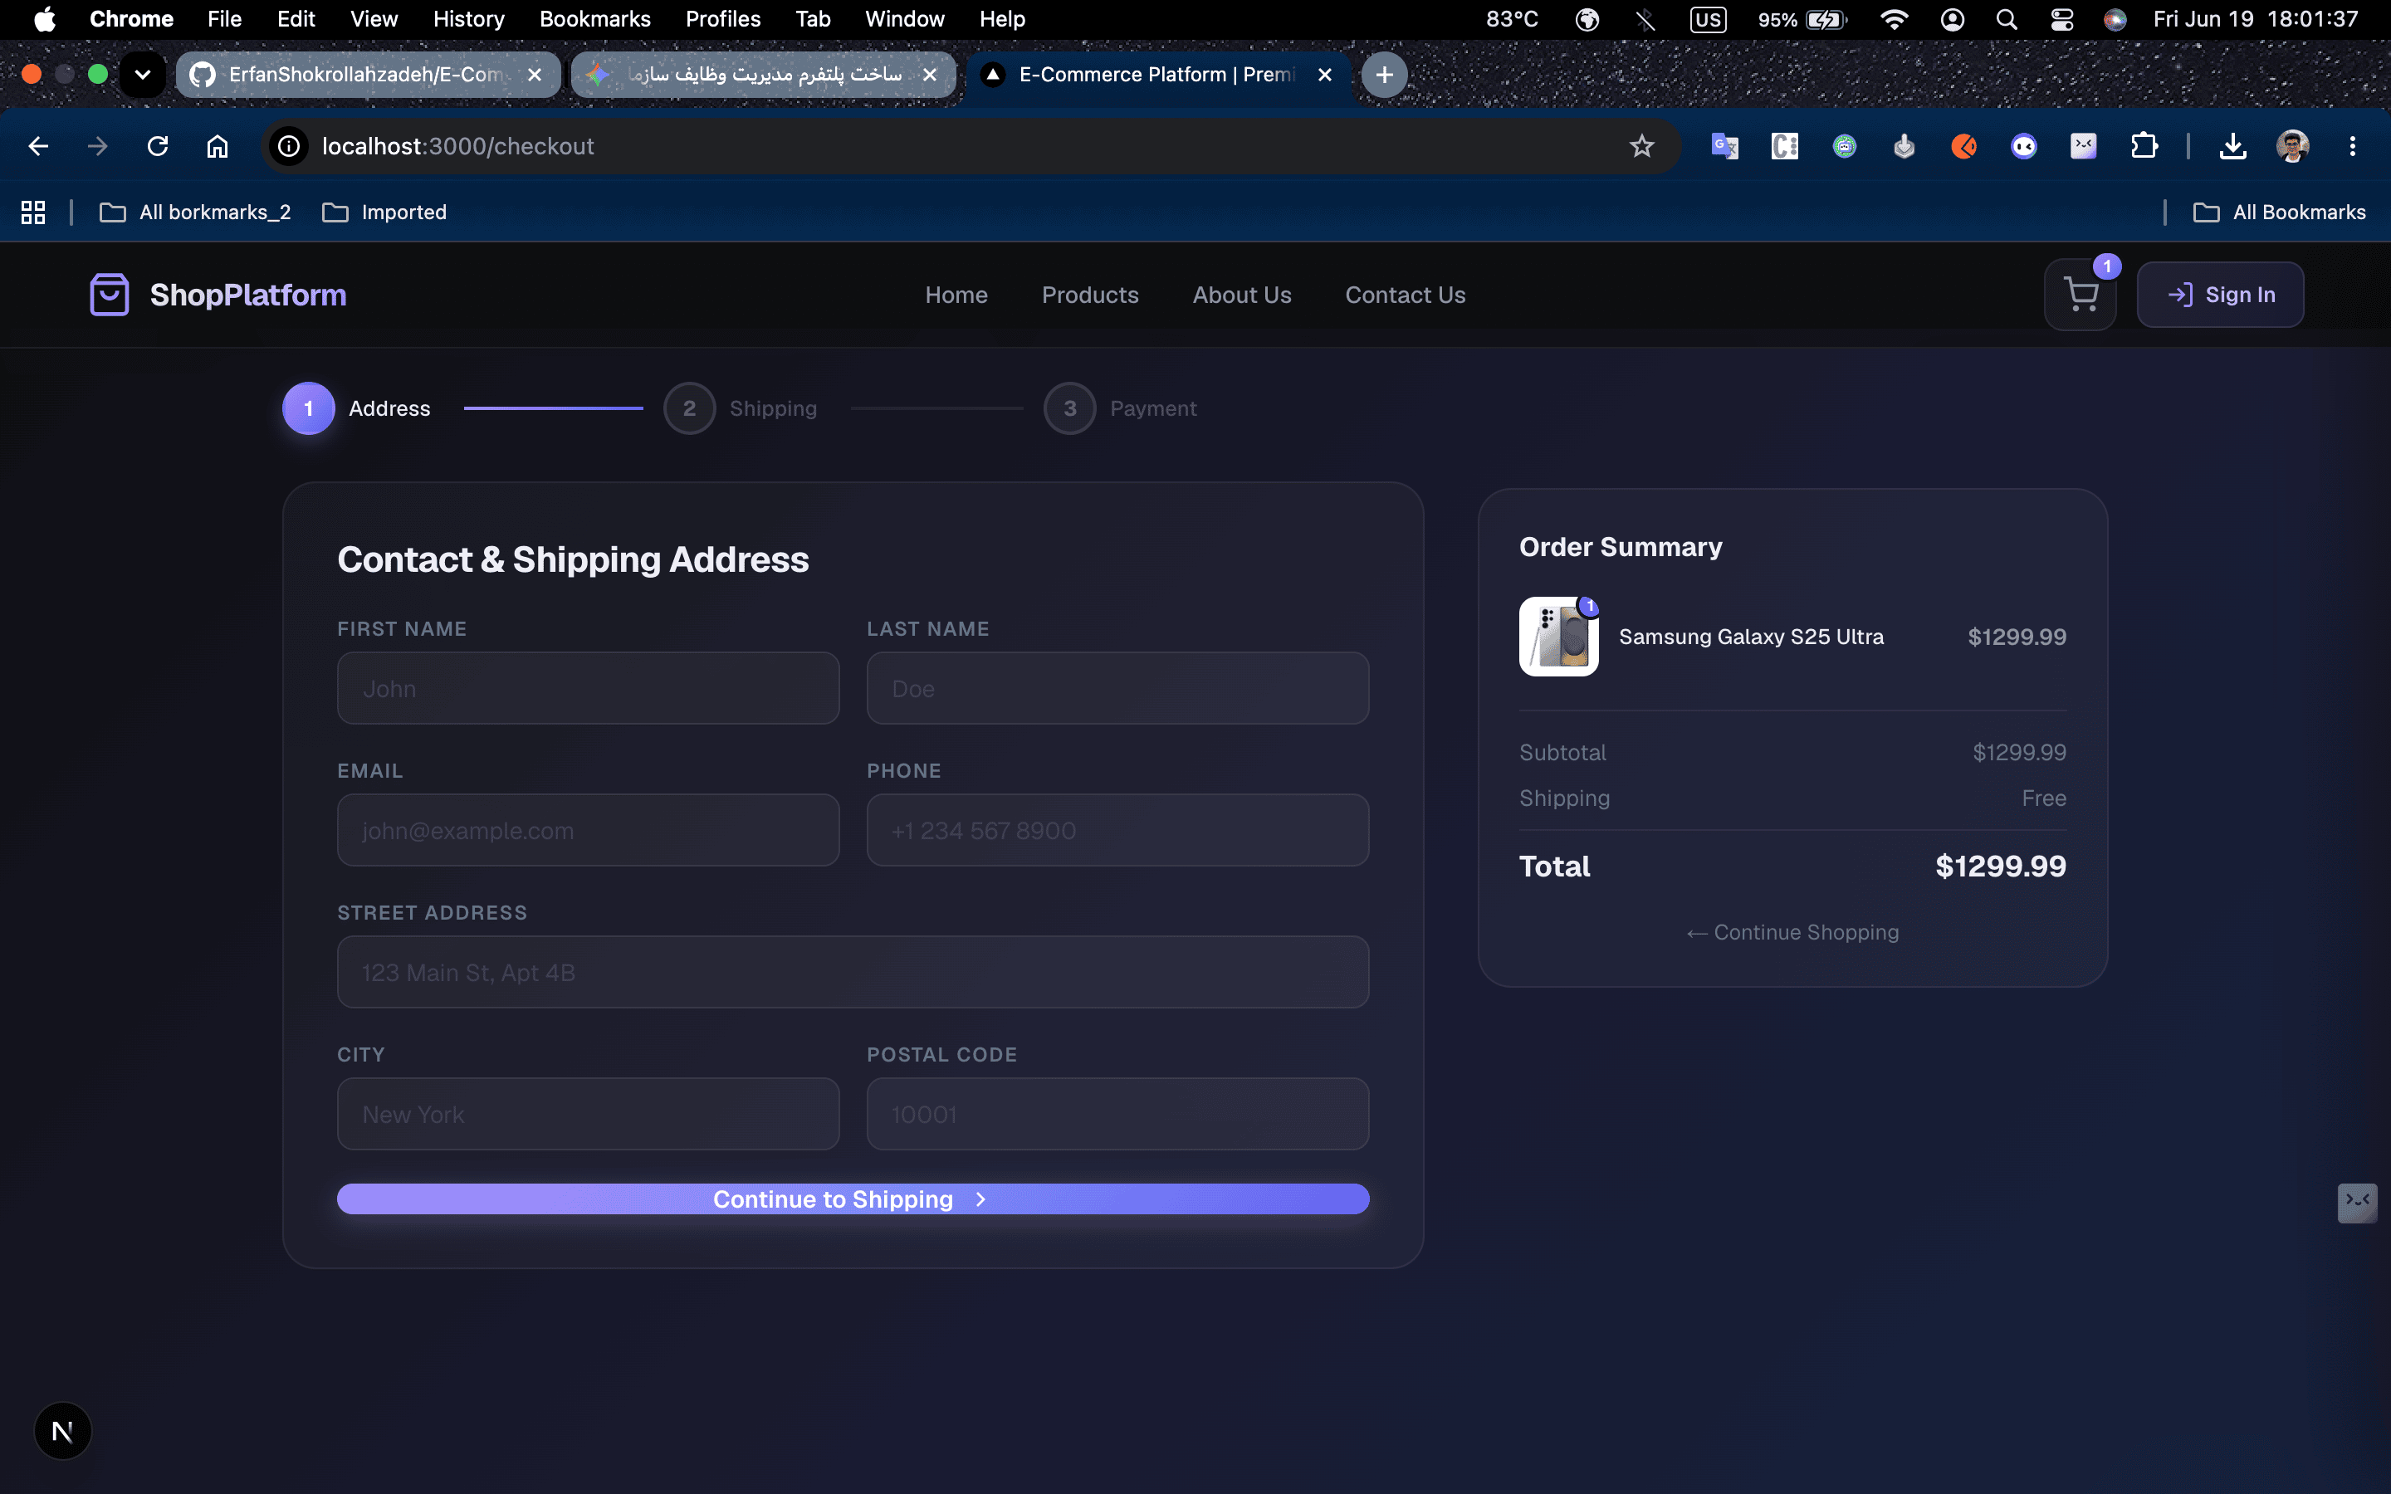Viewport: 2391px width, 1494px height.
Task: Focus the Street Address field
Action: tap(853, 971)
